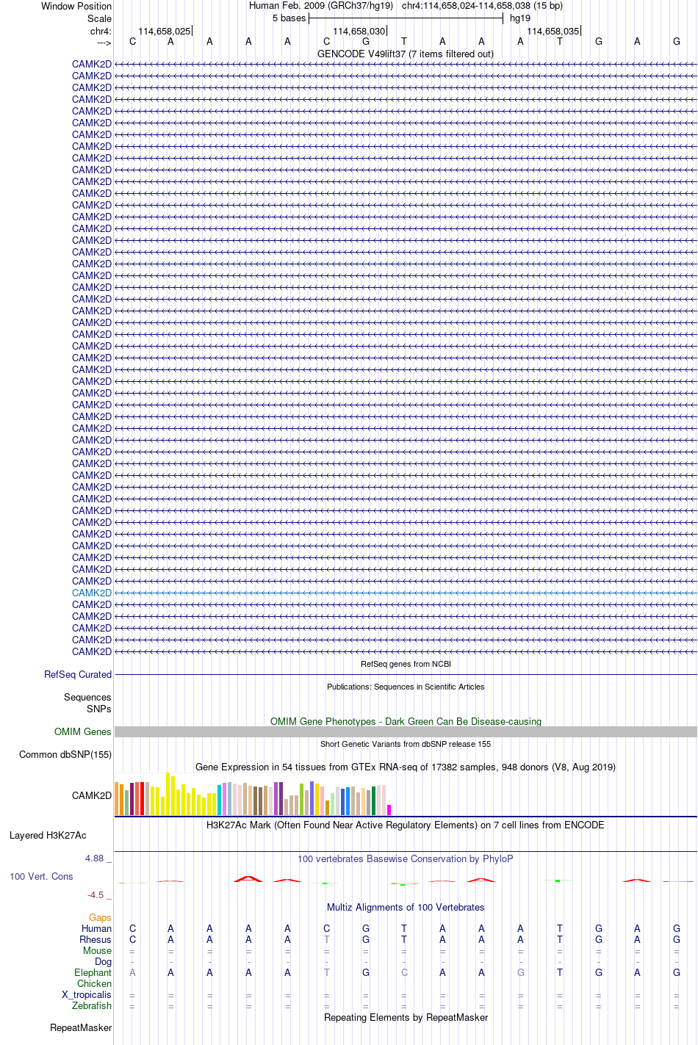Click the gray mismatched C in Elephant row
698x1045 pixels.
tap(404, 972)
